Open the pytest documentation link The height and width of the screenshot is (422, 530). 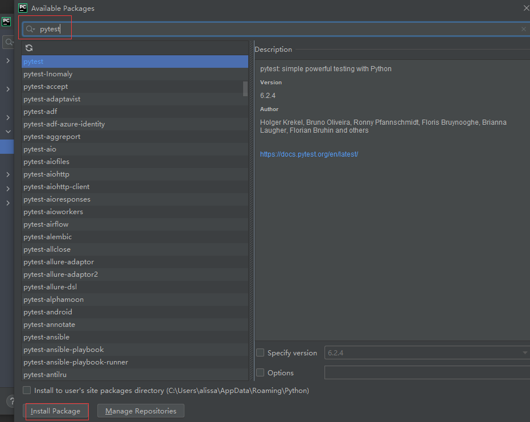(x=309, y=154)
